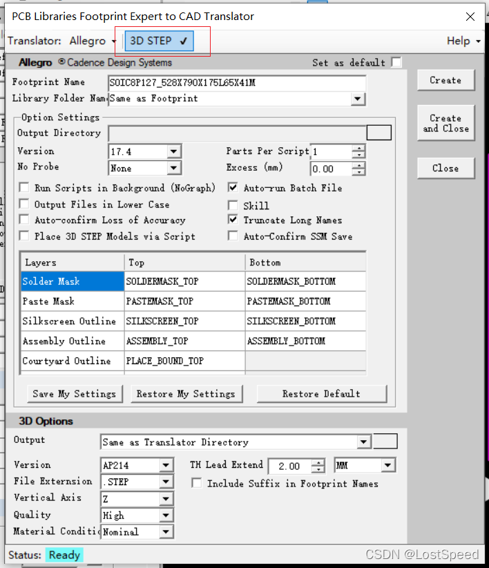
Task: Click the SOLDERMASK_TOP cell
Action: [x=184, y=281]
